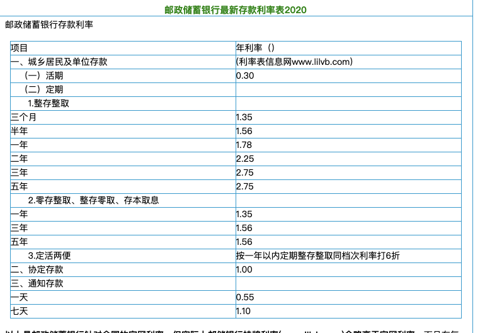
Task: Click the 0.30 rate value
Action: pos(245,76)
